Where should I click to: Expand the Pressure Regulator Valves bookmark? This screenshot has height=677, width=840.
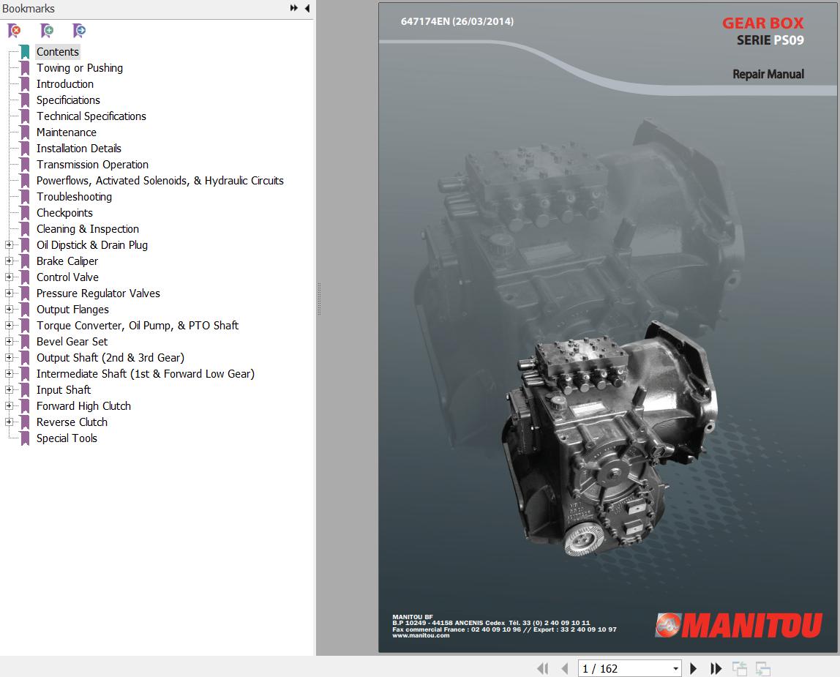[x=9, y=293]
